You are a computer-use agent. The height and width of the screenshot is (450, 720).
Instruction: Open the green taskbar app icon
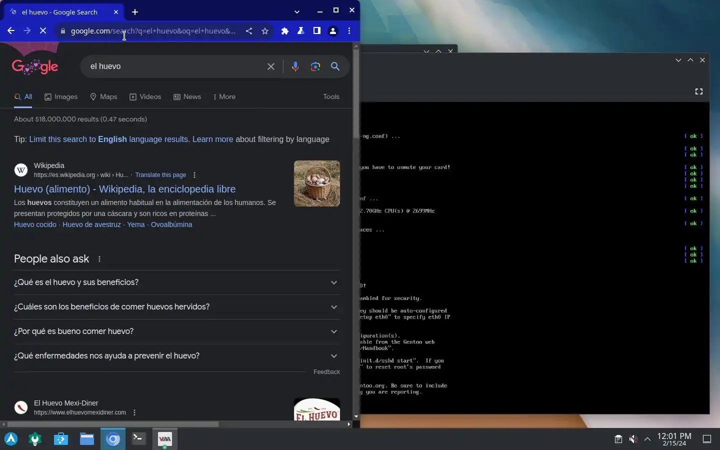point(35,439)
